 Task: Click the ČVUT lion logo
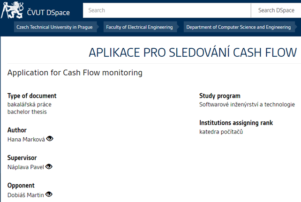tap(12, 10)
